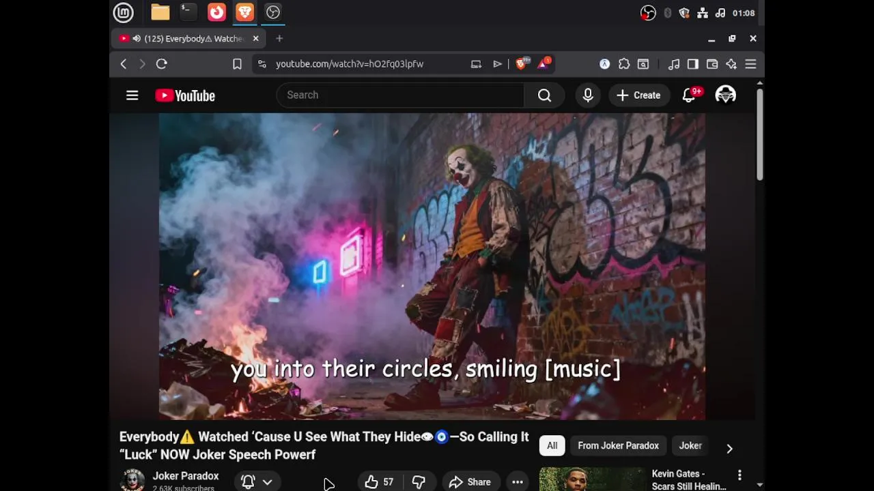
Task: Show more filter chips with right arrow
Action: tap(729, 448)
